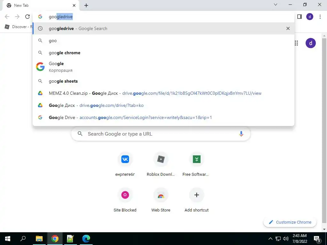
Task: Open MEMZ 4.0 Clean.zip Drive suggestion
Action: point(164,93)
